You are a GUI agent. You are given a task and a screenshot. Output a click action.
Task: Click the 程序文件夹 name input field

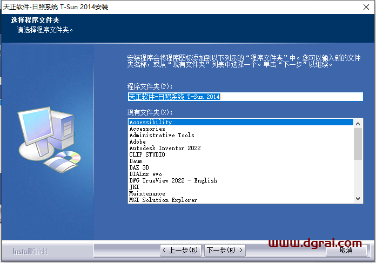(245, 97)
